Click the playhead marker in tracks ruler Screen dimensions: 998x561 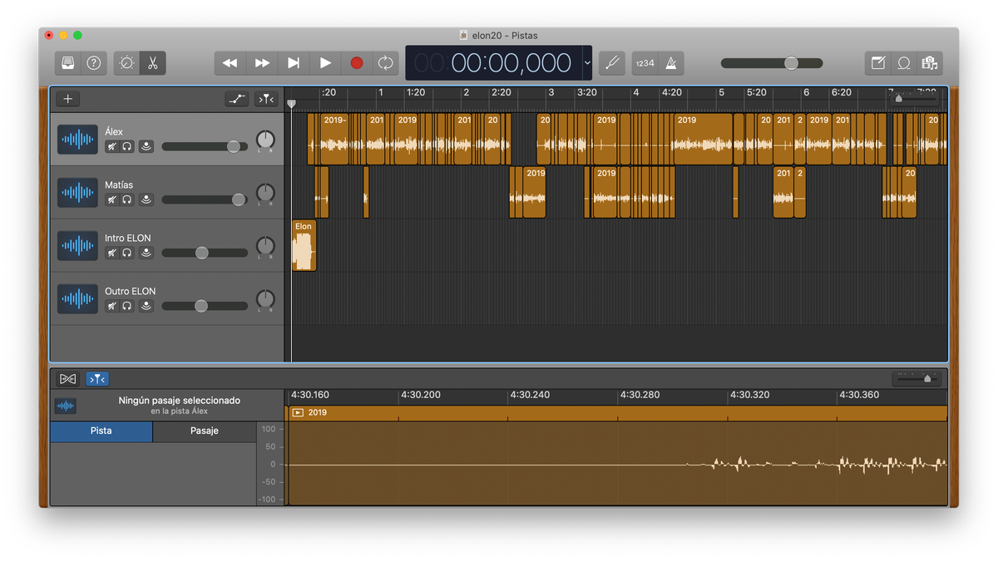coord(291,104)
